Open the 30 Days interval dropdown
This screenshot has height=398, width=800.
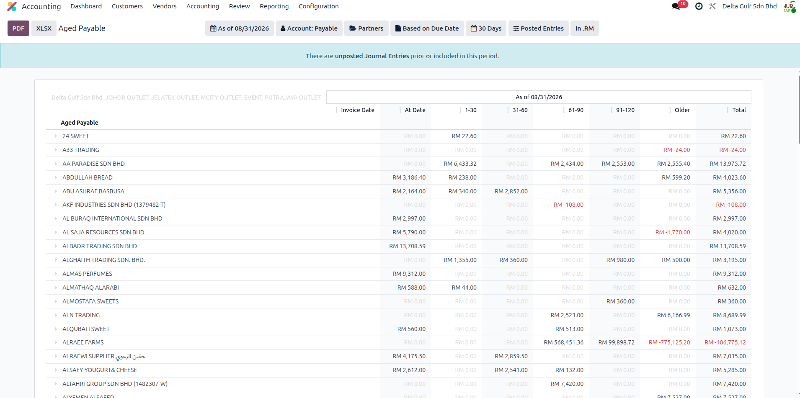pos(486,28)
